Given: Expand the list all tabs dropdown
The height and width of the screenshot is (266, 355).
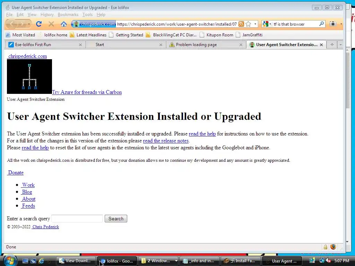Looking at the screenshot, I should 340,45.
